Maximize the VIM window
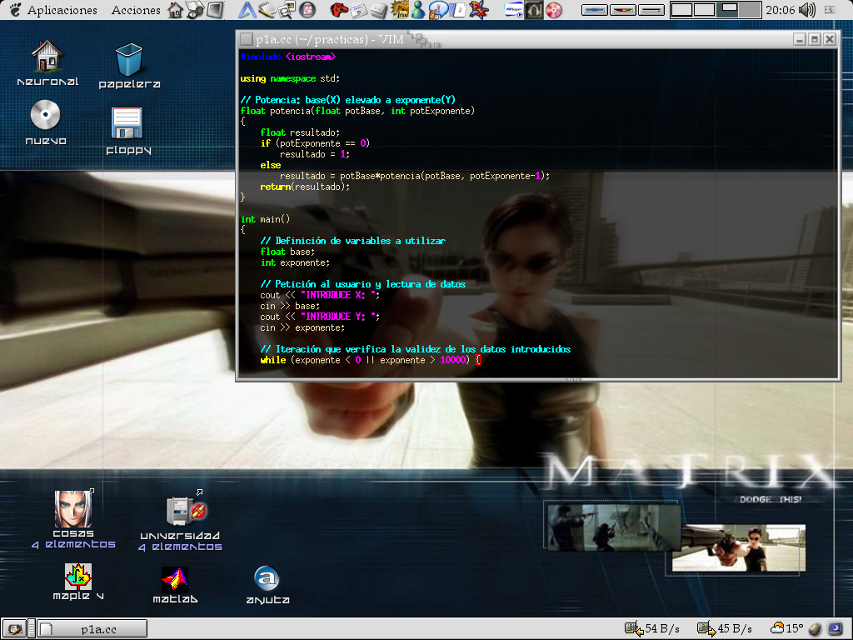The image size is (853, 640). pos(815,39)
